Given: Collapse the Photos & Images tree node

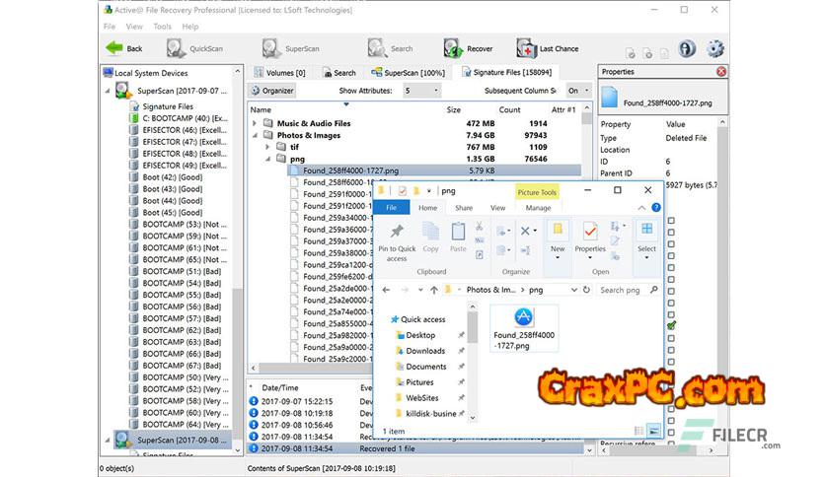Looking at the screenshot, I should (x=255, y=135).
